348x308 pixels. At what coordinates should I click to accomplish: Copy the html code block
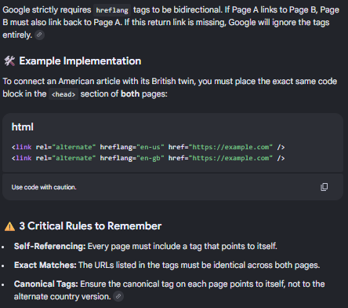click(x=324, y=187)
